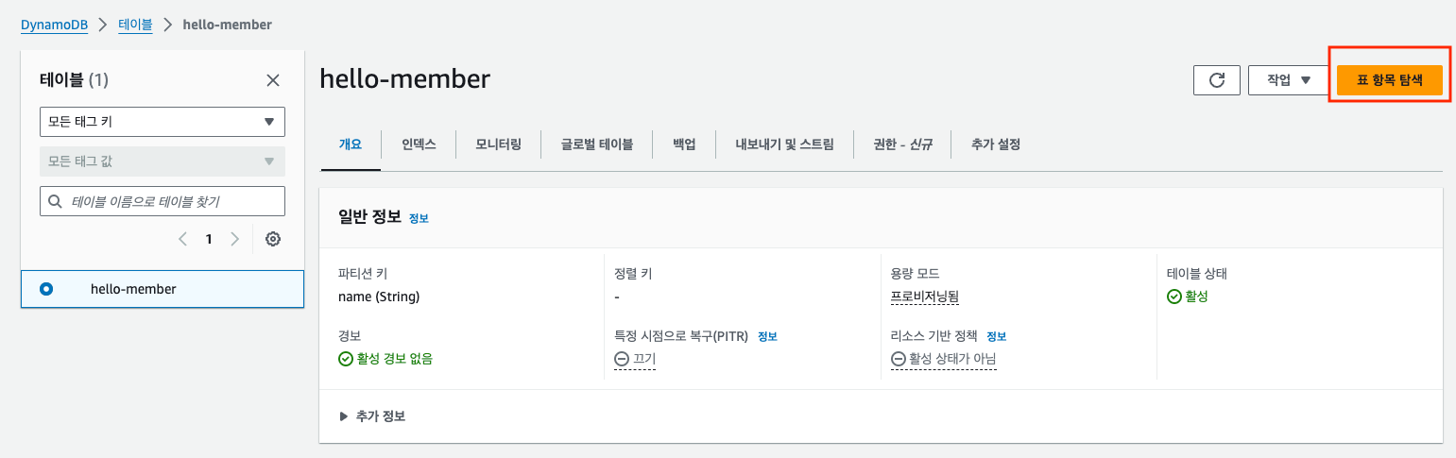This screenshot has width=1456, height=458.
Task: Follow the DynamoDB breadcrumb link
Action: click(x=54, y=24)
